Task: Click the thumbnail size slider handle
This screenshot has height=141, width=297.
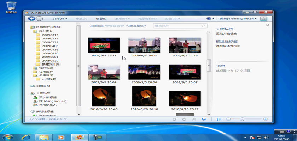Action: click(x=243, y=119)
